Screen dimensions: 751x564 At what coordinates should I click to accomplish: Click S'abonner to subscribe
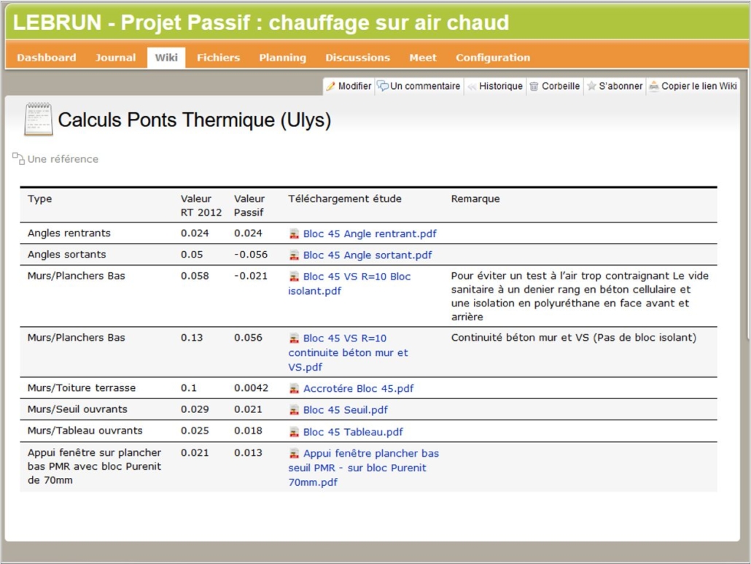pyautogui.click(x=615, y=86)
